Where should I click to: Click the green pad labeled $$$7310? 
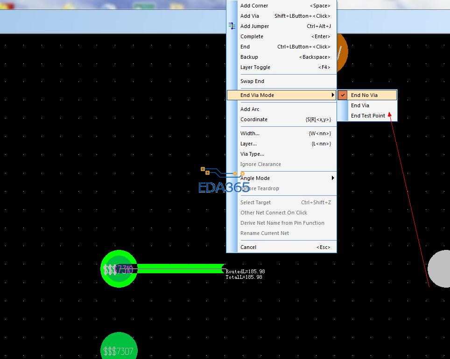click(x=119, y=269)
